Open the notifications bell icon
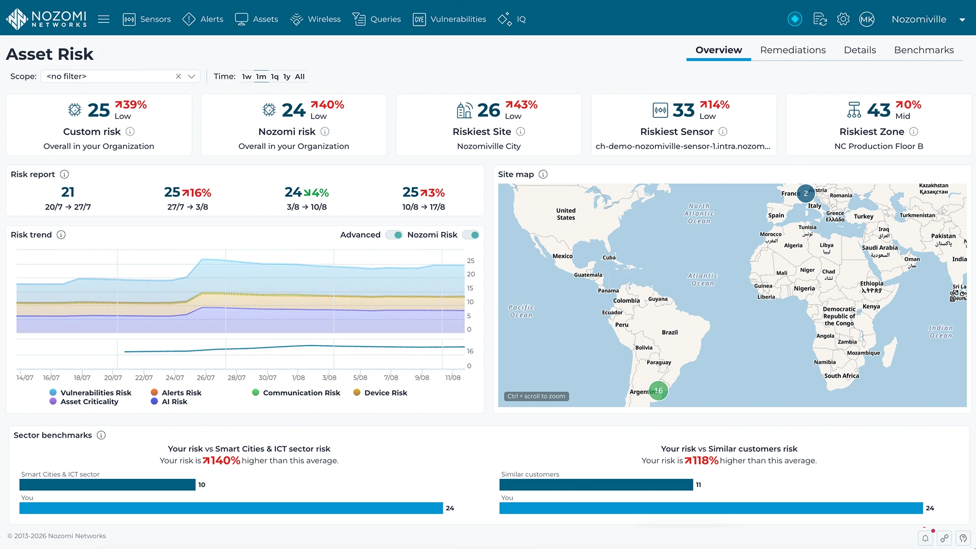The height and width of the screenshot is (549, 976). (926, 538)
